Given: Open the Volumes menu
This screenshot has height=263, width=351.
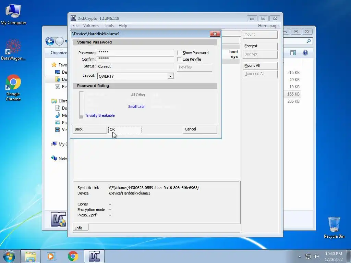Looking at the screenshot, I should click(x=91, y=26).
